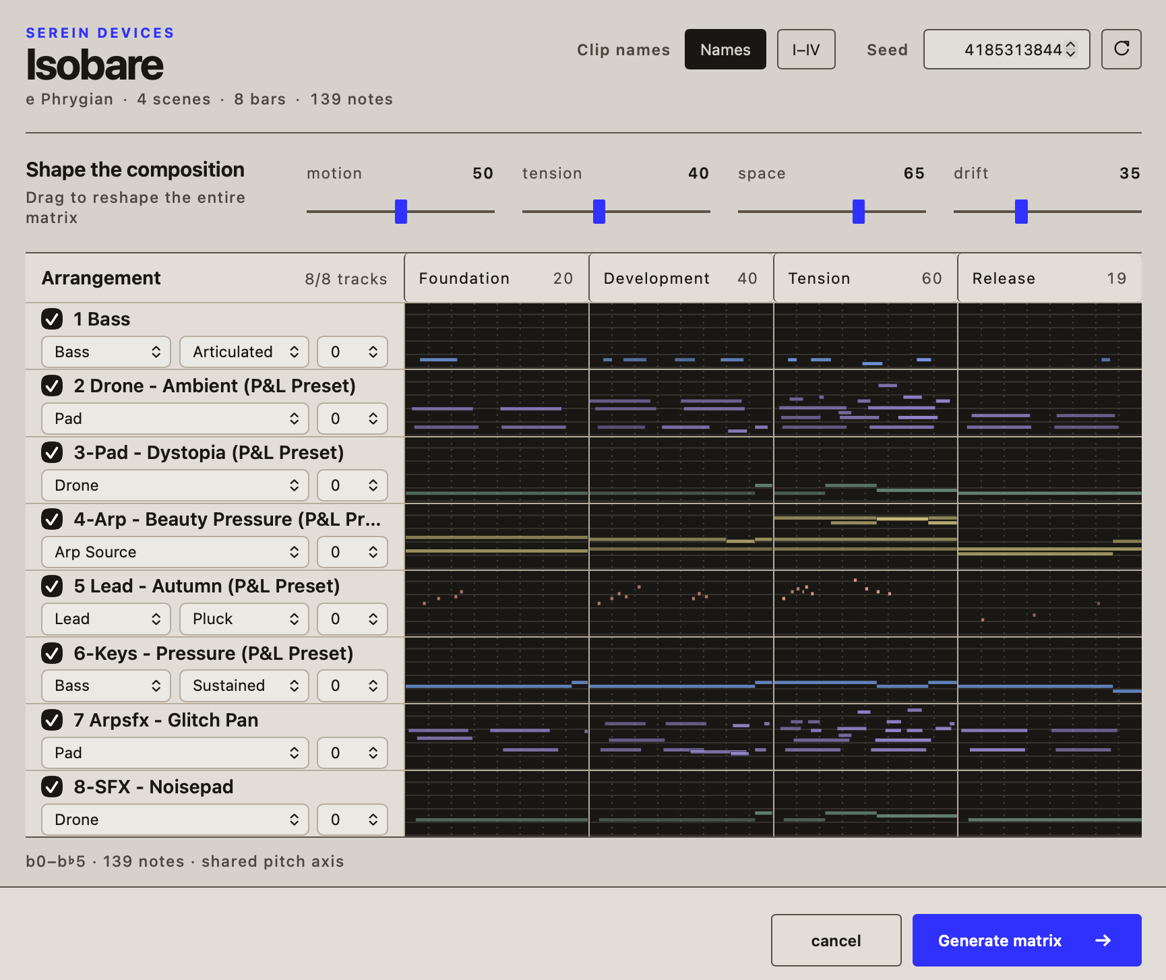Open the Articulated style dropdown
The width and height of the screenshot is (1166, 980).
coord(244,352)
